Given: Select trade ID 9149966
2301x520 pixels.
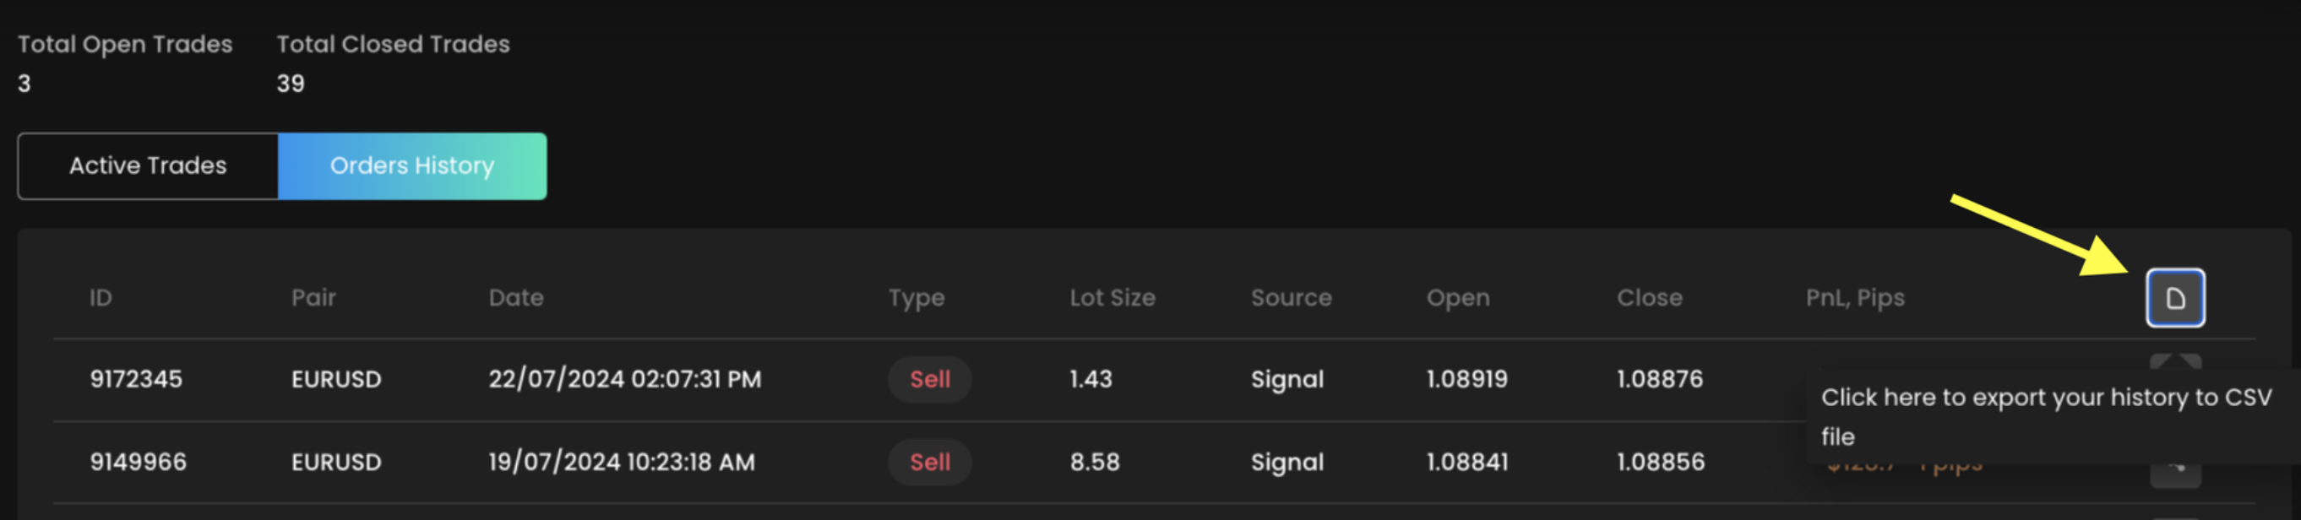Looking at the screenshot, I should [x=139, y=462].
